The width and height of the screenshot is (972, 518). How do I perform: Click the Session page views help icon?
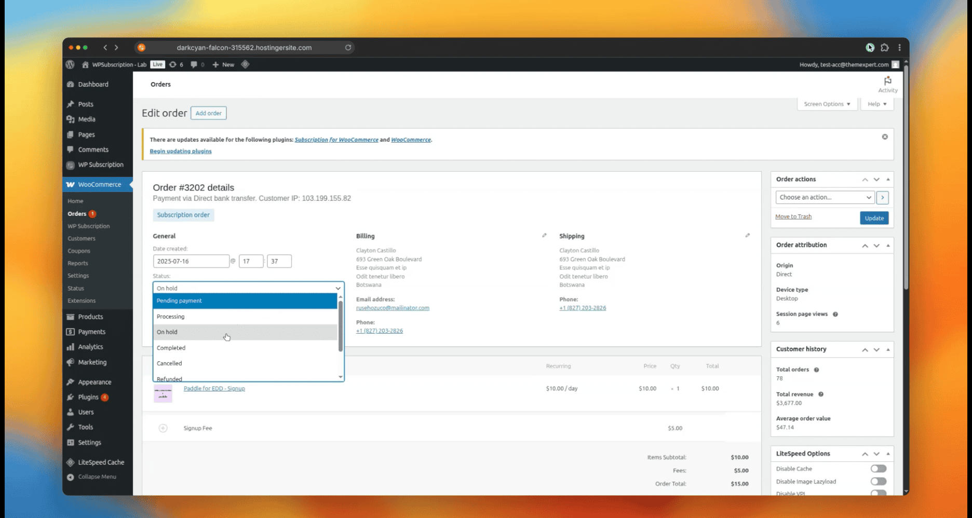tap(835, 314)
